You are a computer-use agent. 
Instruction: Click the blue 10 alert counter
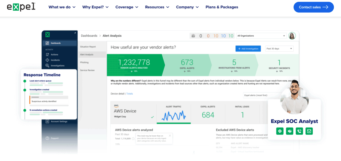(223, 36)
